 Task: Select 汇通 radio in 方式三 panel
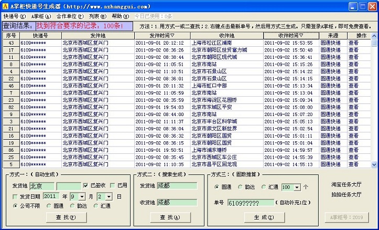pos(264,187)
